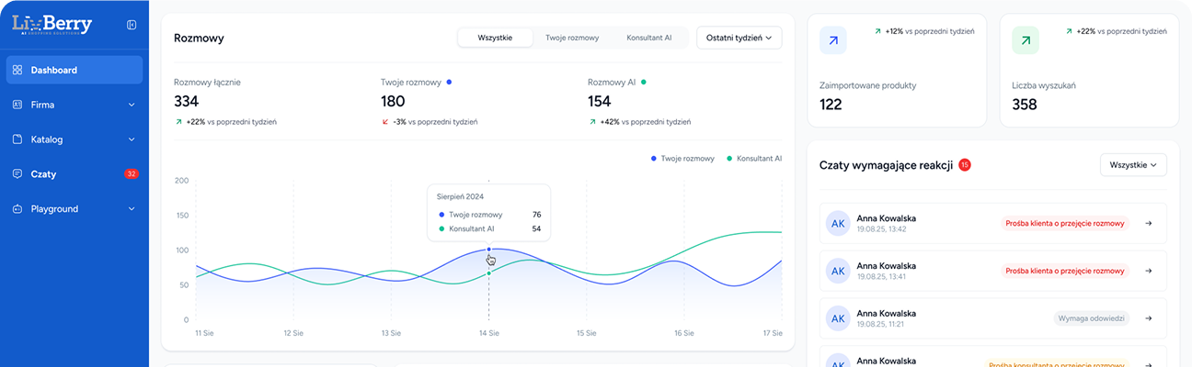This screenshot has height=367, width=1192.
Task: Toggle Konsultant AI series in chart legend
Action: pos(754,159)
